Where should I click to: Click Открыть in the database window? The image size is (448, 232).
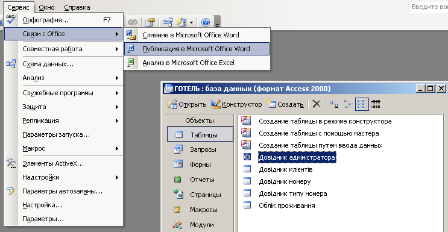(x=187, y=104)
